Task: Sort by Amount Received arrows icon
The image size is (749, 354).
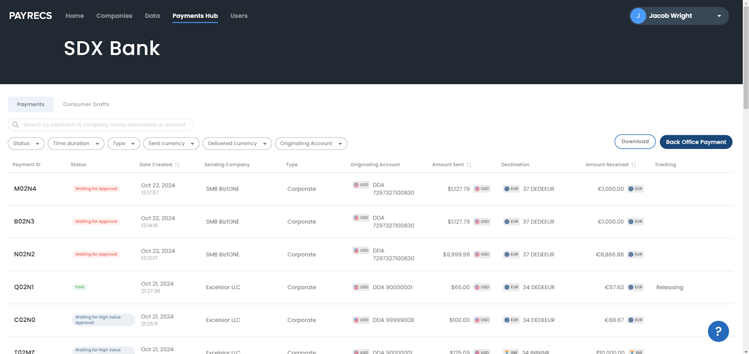Action: tap(633, 165)
